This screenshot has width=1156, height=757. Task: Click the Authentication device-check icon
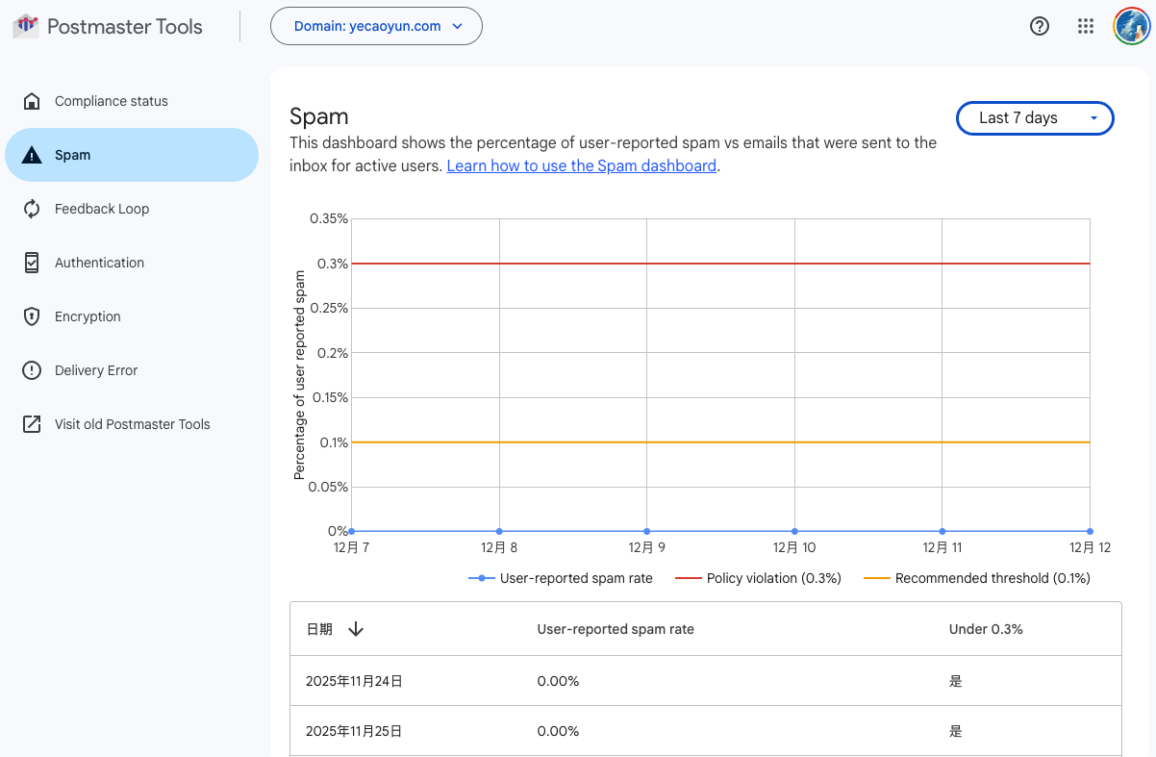pos(32,263)
